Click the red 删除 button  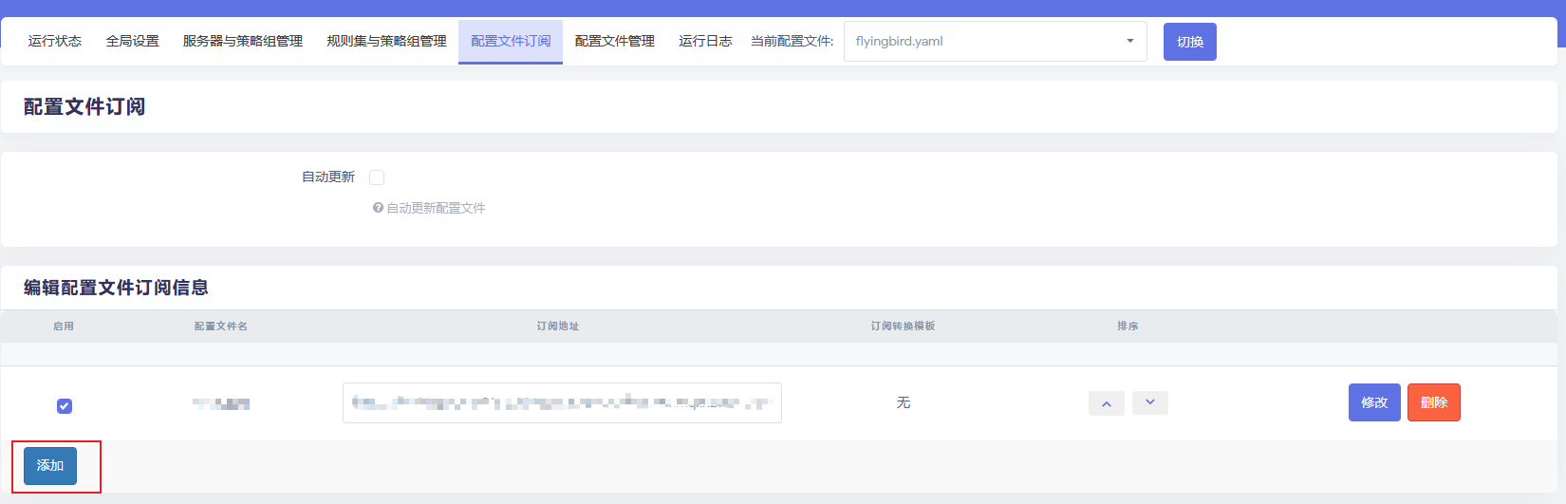point(1433,402)
